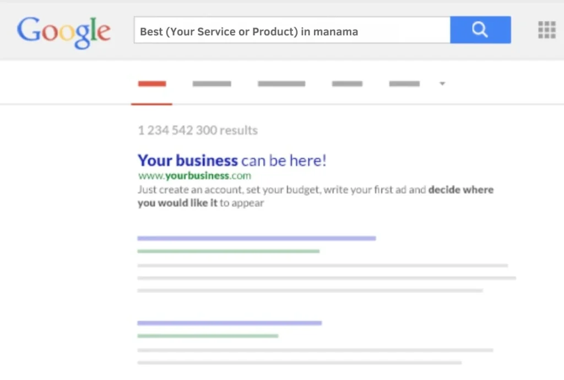Click the Google logo to go home
The width and height of the screenshot is (564, 380).
(x=63, y=33)
